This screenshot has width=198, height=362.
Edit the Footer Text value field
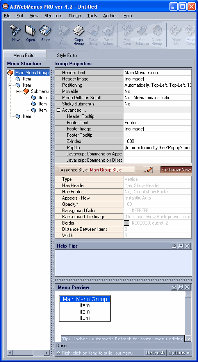158,123
